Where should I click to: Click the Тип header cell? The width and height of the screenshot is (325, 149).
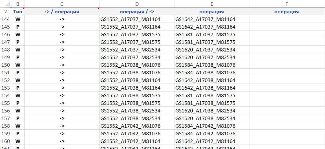(18, 11)
